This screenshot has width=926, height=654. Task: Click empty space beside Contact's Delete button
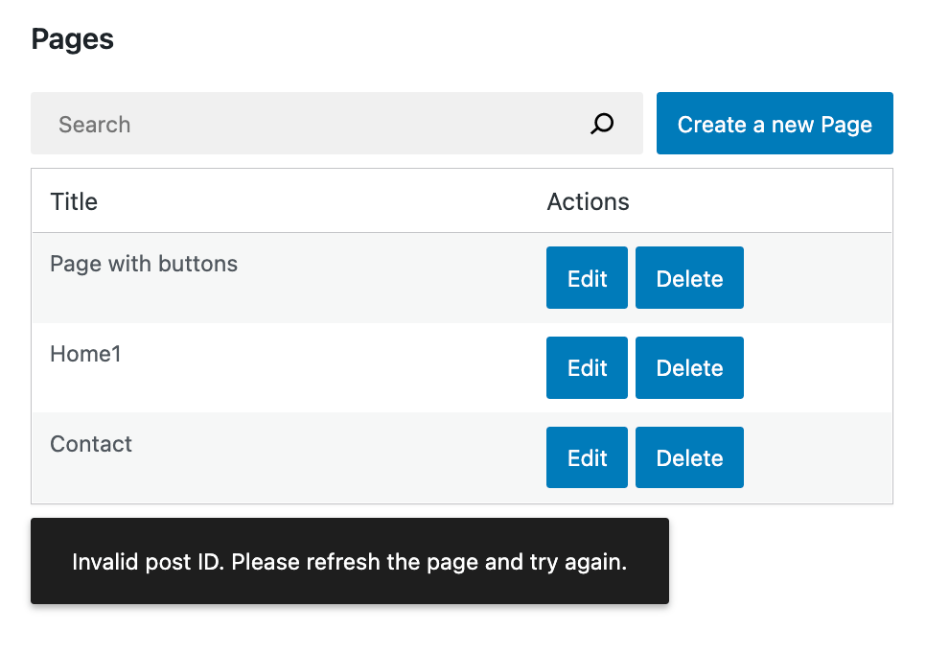[x=818, y=457]
